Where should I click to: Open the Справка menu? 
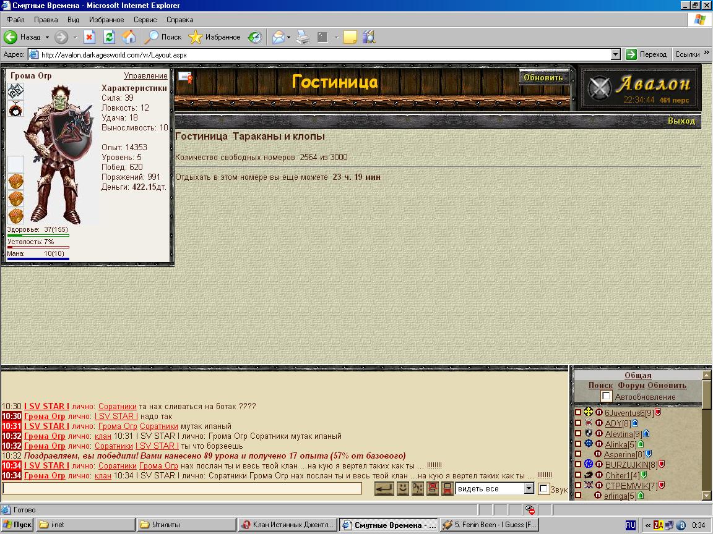tap(179, 20)
